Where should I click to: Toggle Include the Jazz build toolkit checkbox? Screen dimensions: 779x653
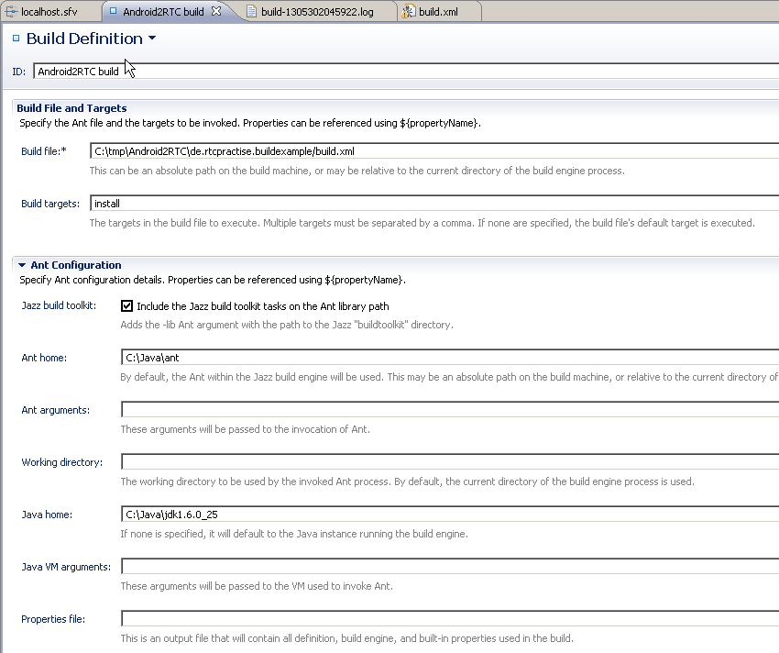click(x=127, y=306)
